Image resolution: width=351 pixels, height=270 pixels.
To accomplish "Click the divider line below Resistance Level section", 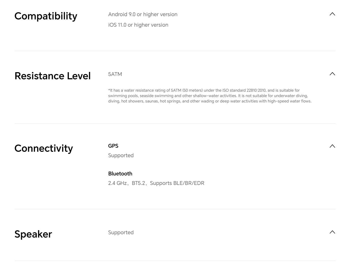I will [175, 124].
